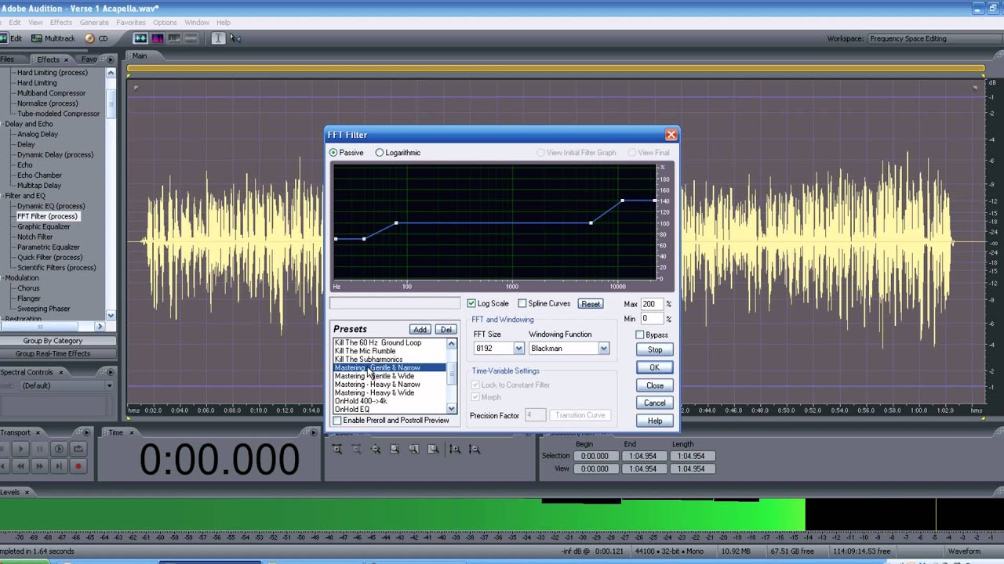Select preset Kill The Mic Rumble
1004x564 pixels.
(390, 351)
